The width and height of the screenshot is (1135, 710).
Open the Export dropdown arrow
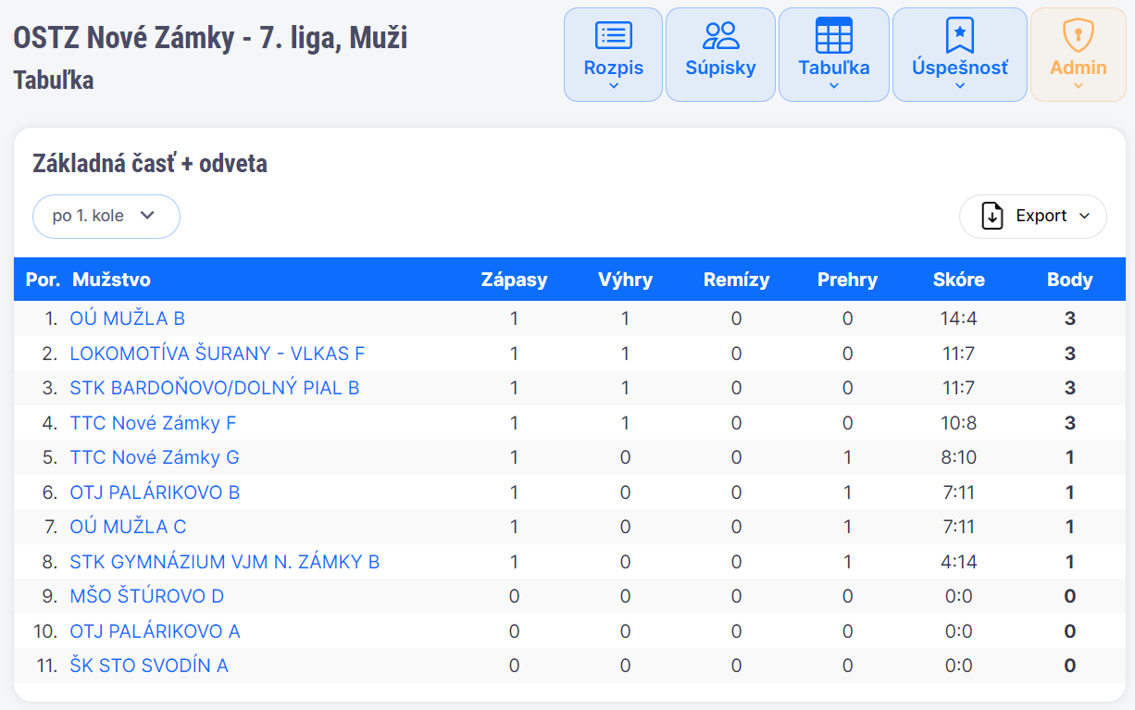pyautogui.click(x=1086, y=217)
